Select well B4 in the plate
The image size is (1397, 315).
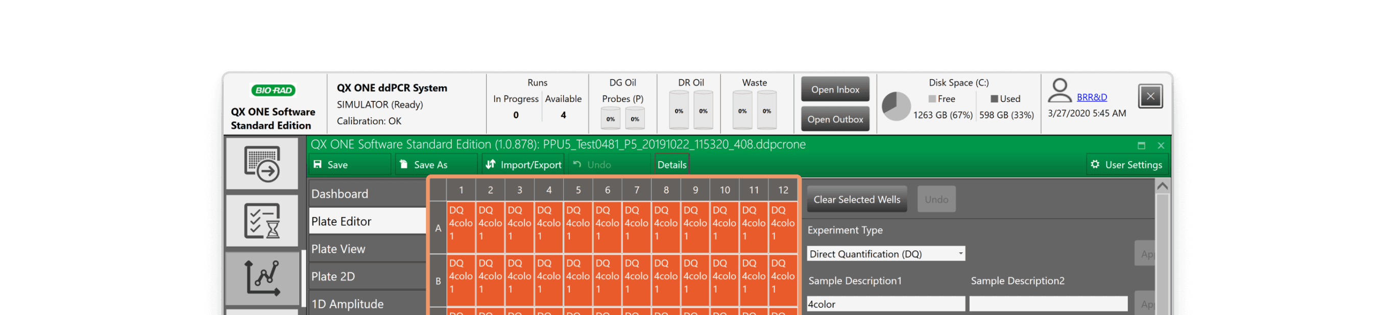click(x=549, y=281)
